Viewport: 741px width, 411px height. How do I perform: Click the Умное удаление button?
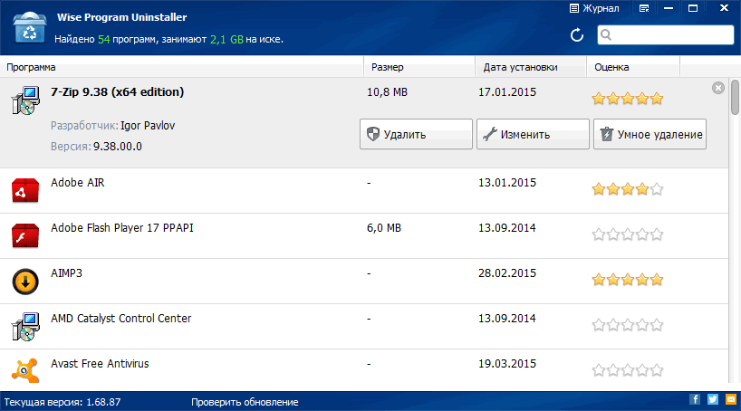pos(650,134)
